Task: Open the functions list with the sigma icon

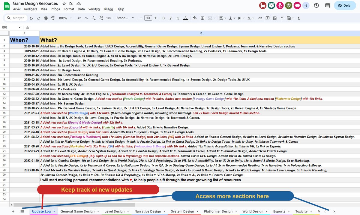Action: (298, 18)
